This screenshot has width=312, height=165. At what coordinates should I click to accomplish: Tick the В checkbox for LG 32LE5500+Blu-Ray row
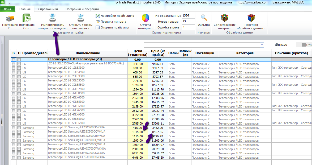(x=13, y=64)
